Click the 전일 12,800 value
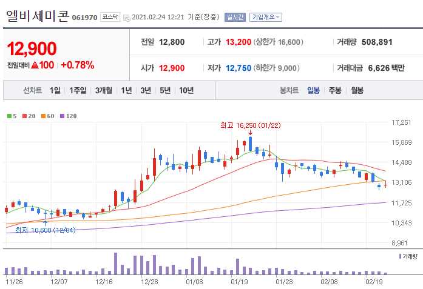 pos(172,42)
